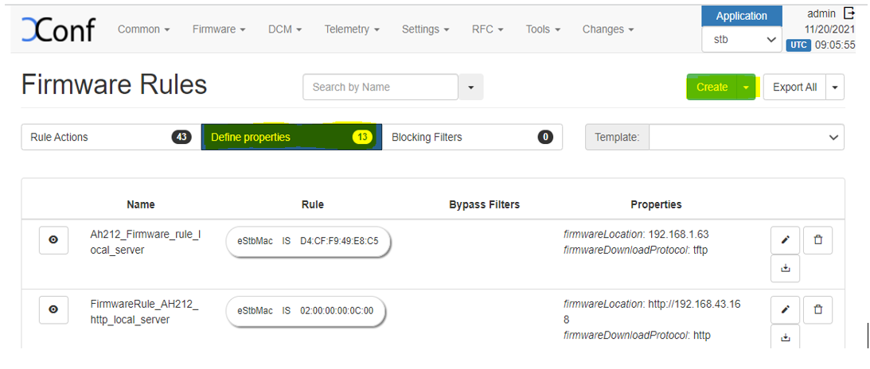Edit the FirmwareRule_AH212_http_local_server rule

pyautogui.click(x=785, y=309)
